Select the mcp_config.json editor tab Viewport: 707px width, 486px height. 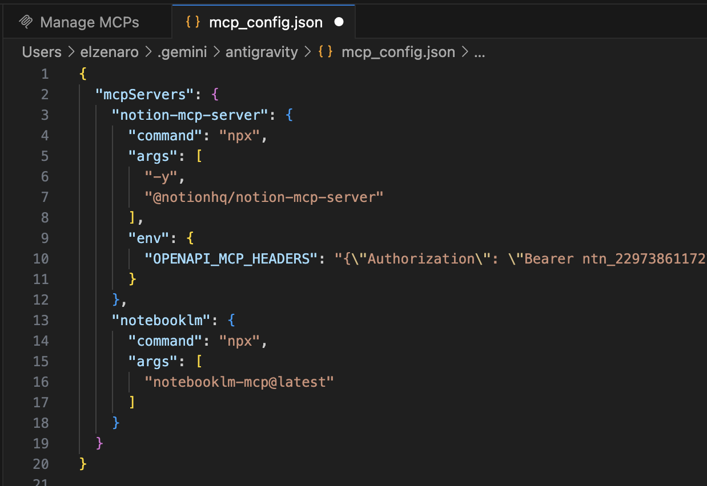pos(264,22)
